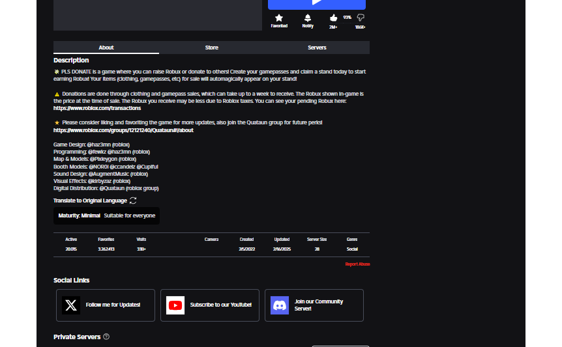This screenshot has width=562, height=347.
Task: Click the dislikes count under thumbs down
Action: point(360,27)
